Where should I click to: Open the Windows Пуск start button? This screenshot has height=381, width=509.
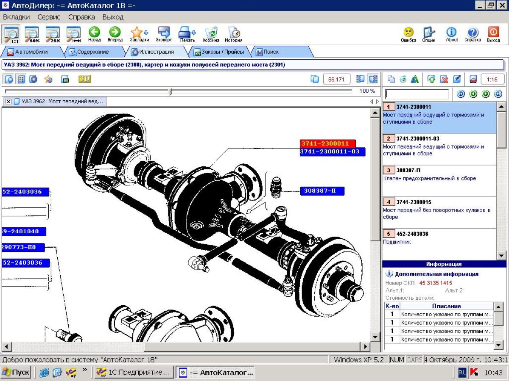coord(16,373)
